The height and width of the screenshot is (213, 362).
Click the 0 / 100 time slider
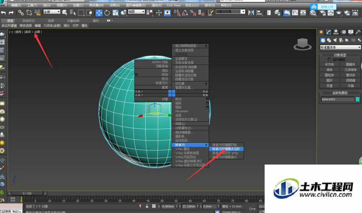coord(27,193)
